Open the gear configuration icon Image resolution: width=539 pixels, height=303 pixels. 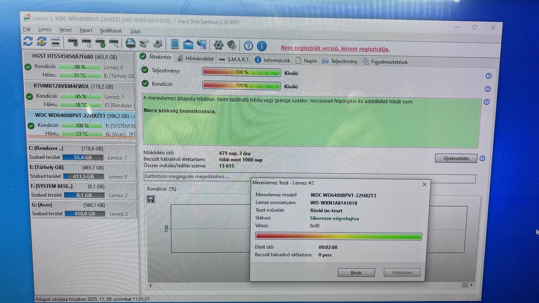point(218,45)
